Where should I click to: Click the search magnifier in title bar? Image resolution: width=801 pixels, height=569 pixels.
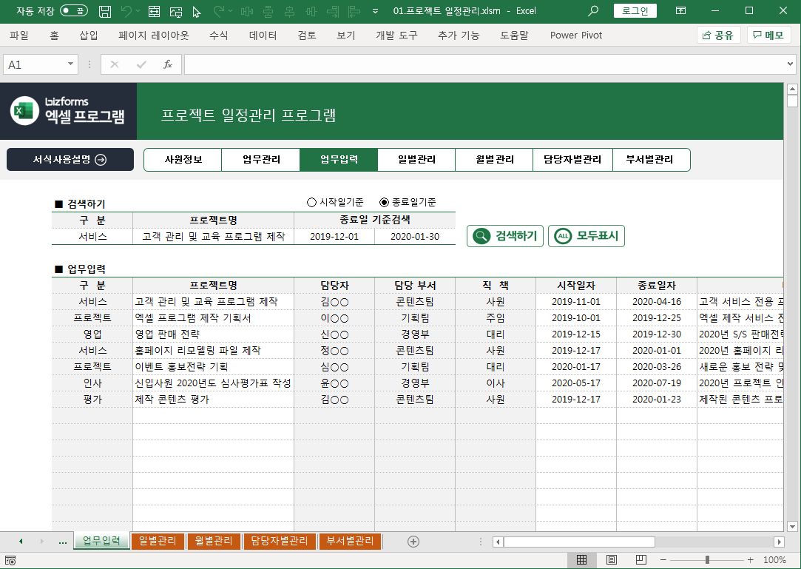point(593,11)
